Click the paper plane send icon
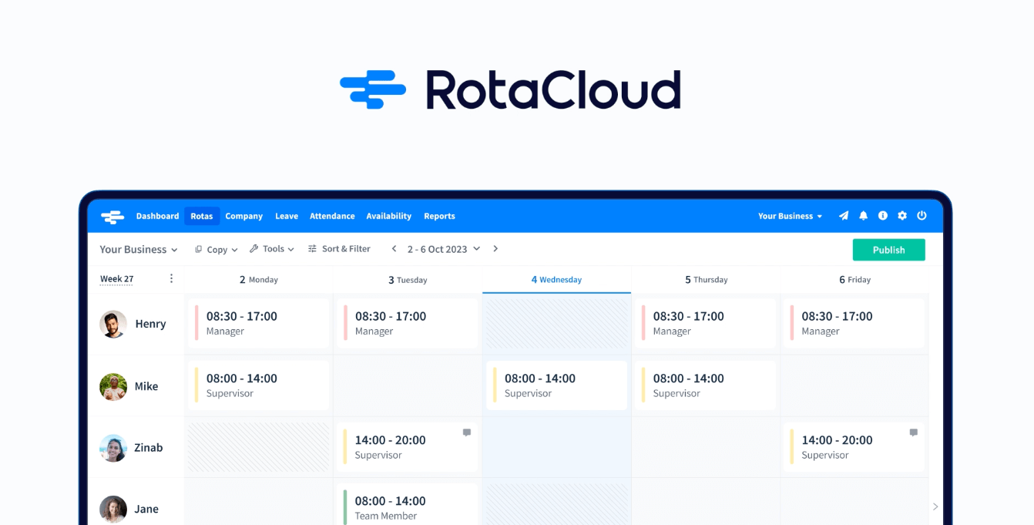This screenshot has width=1034, height=525. tap(843, 216)
